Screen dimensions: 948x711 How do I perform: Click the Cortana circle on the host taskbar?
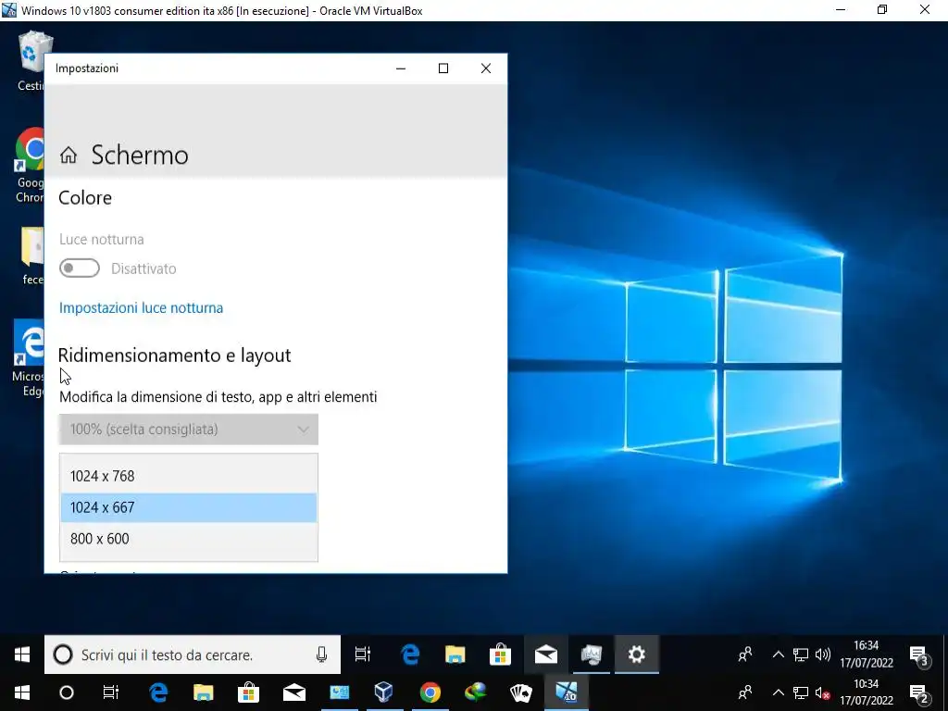pos(67,692)
